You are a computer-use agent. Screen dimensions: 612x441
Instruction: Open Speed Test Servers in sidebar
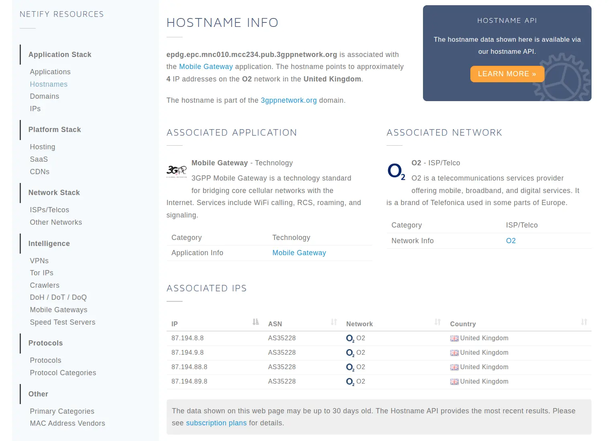pos(63,322)
